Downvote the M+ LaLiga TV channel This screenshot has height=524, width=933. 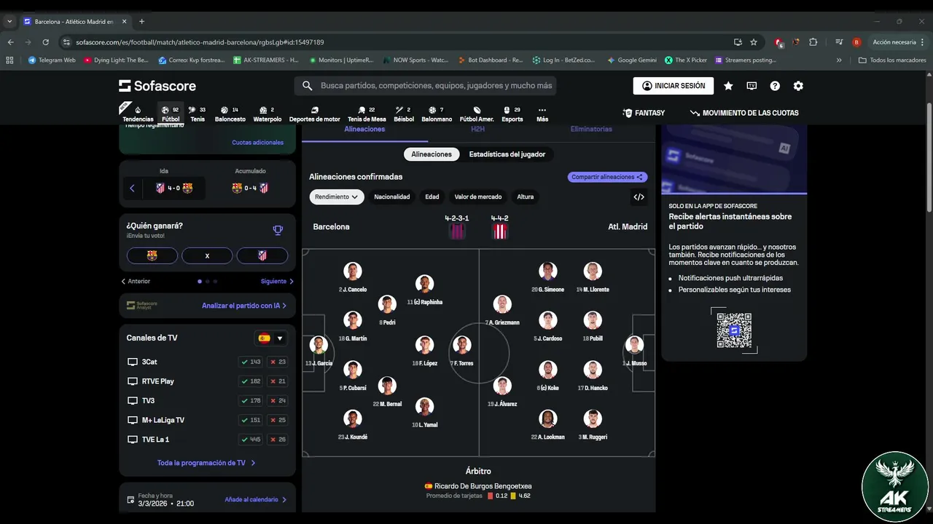278,420
